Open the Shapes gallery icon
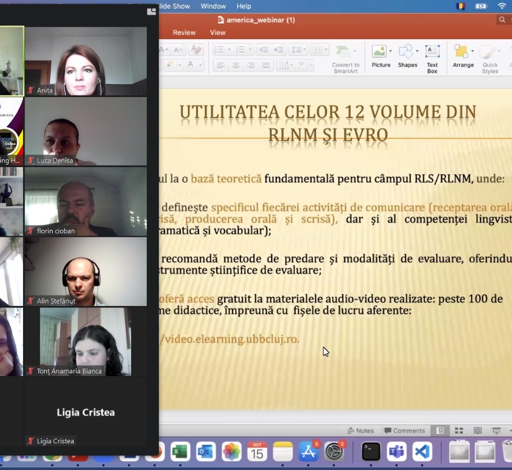Screen dimensions: 512x470 405,52
